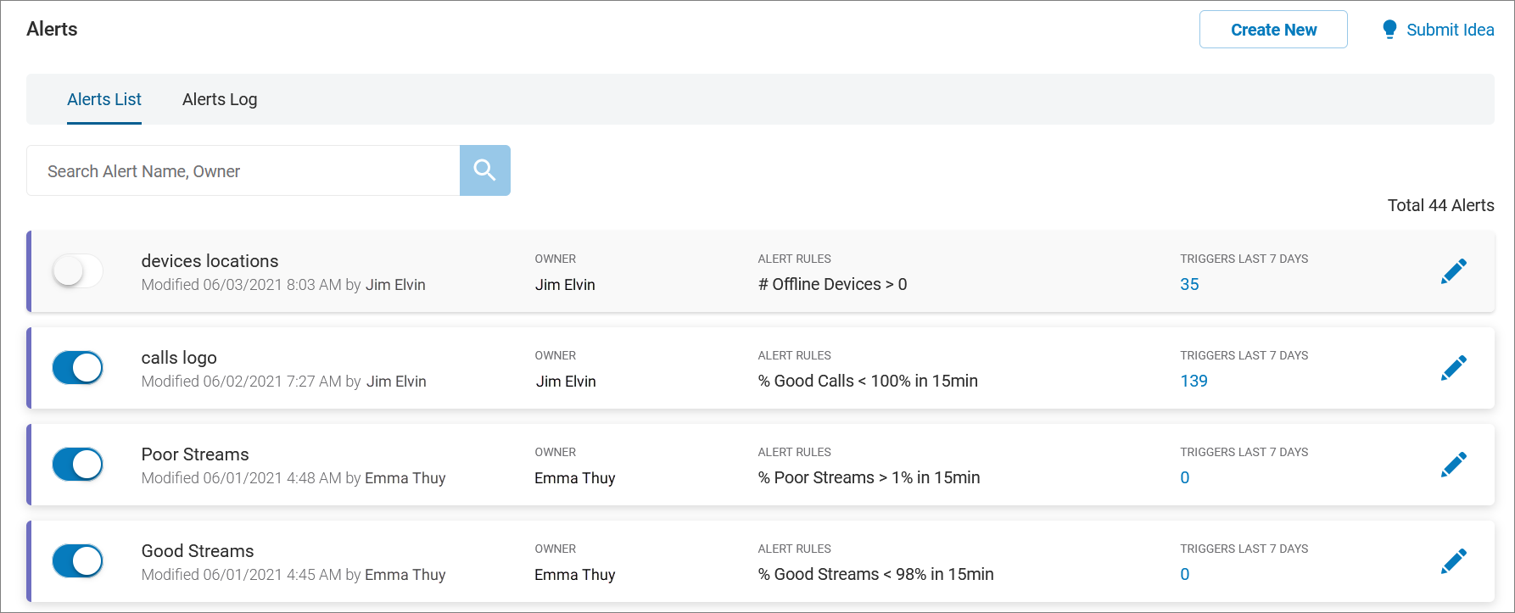This screenshot has width=1515, height=613.
Task: Enable the devices locations alert toggle
Action: (x=77, y=271)
